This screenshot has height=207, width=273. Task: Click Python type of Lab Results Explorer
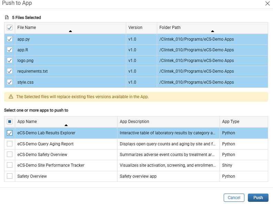(x=229, y=133)
